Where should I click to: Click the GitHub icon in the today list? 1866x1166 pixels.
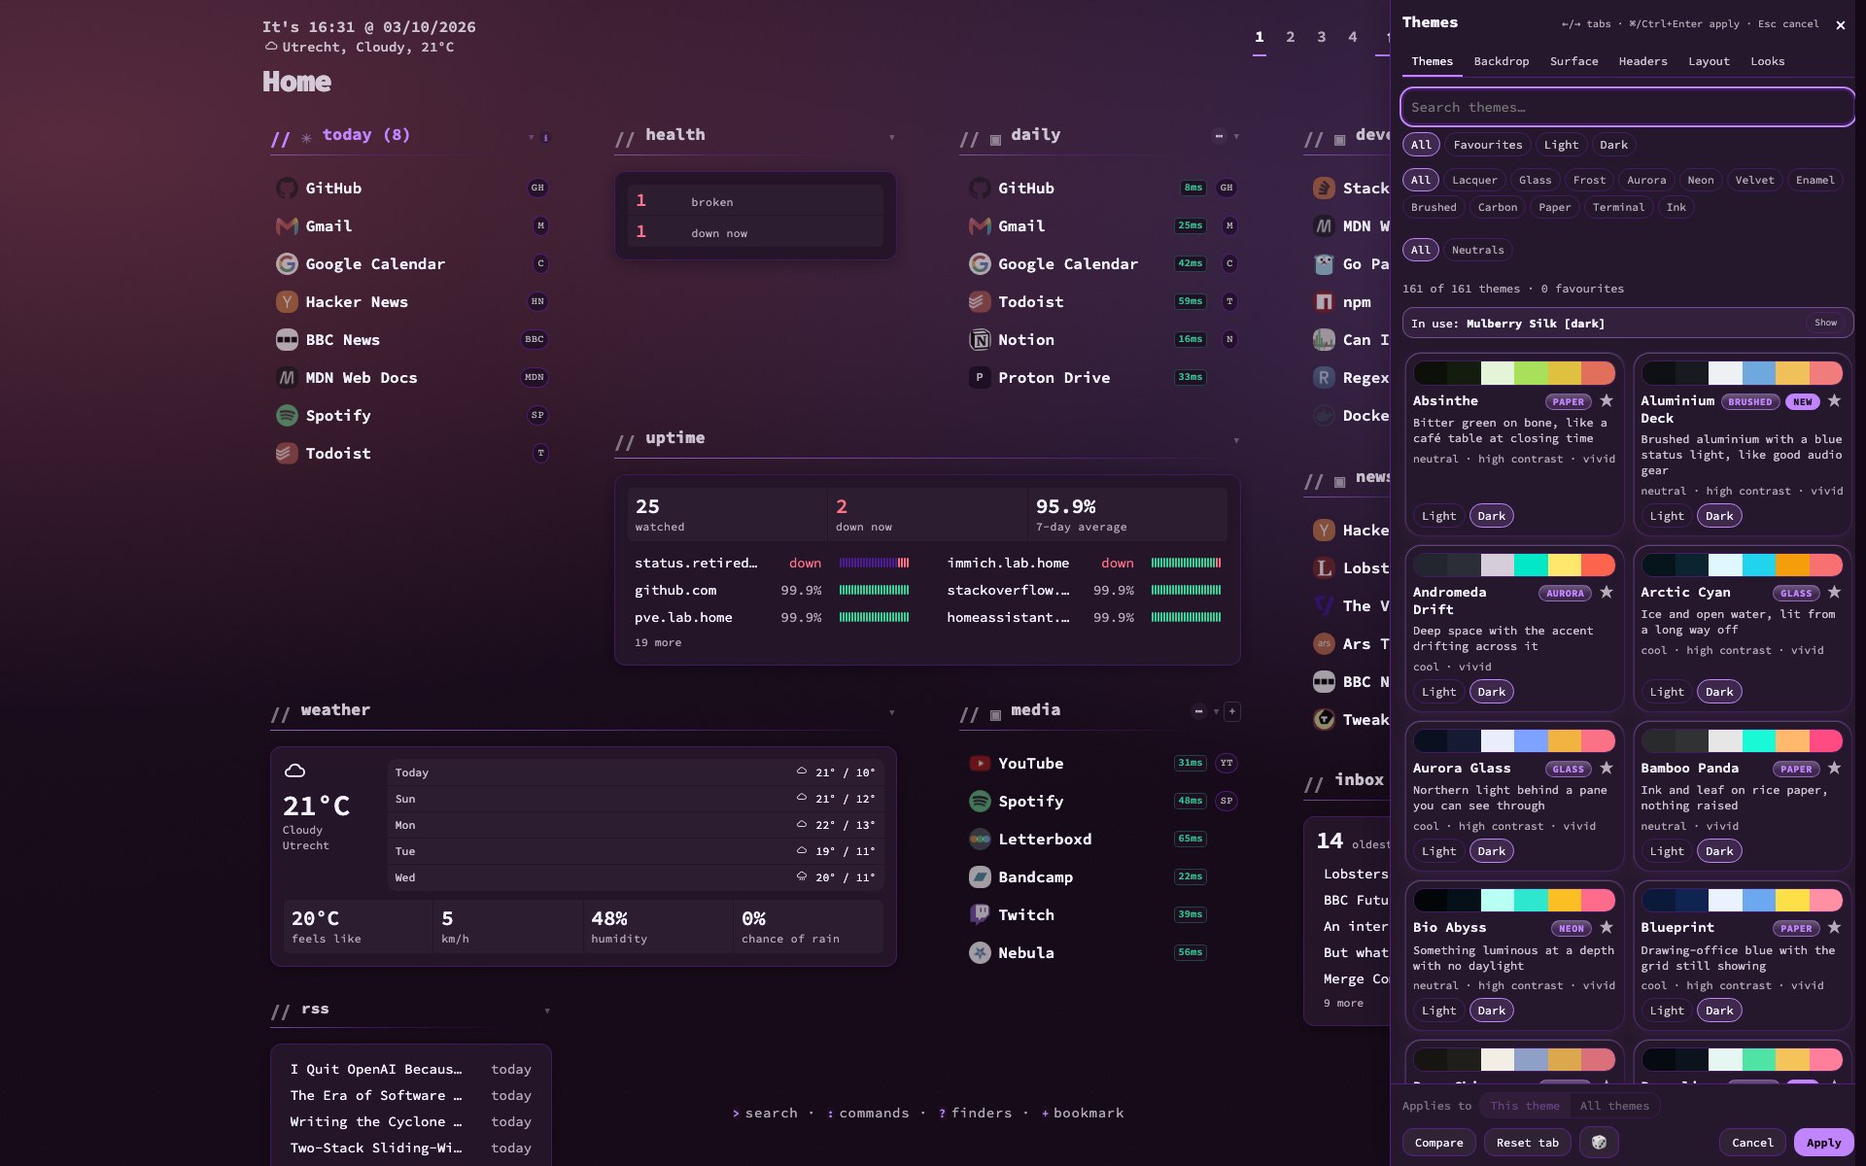pyautogui.click(x=287, y=189)
